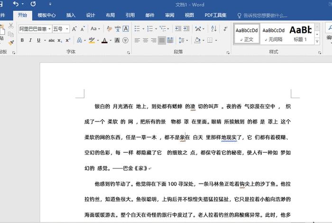
Task: Click the Sort A-Z icon
Action: pos(214,28)
